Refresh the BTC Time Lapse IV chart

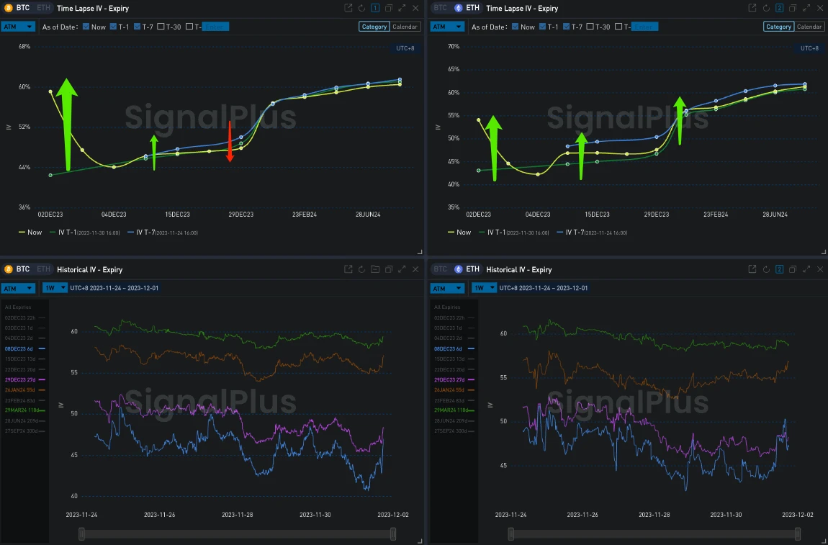click(362, 8)
